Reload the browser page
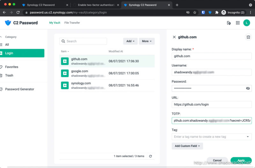The width and height of the screenshot is (255, 168). (x=18, y=12)
